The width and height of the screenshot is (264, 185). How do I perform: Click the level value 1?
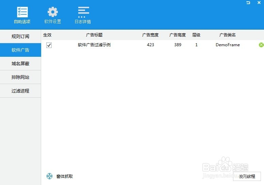[x=196, y=45]
